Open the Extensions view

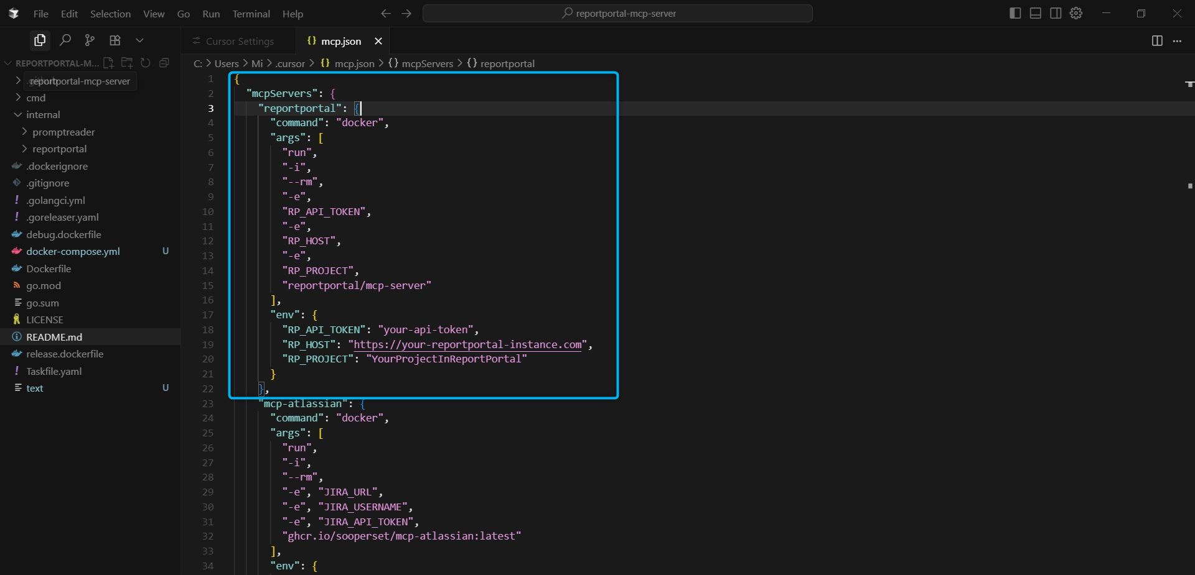115,40
